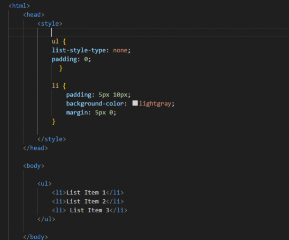
Task: Click the padding: 0 declaration
Action: click(71, 60)
